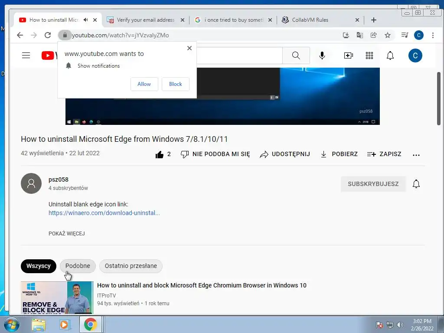Open the Action Center flag icon

[379, 325]
